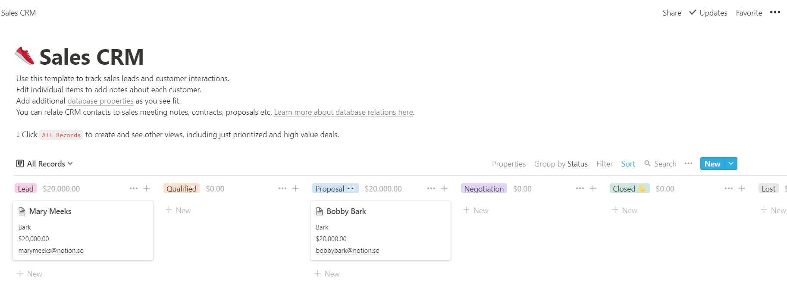Click Bark company text on Mary Meeks card

point(25,227)
